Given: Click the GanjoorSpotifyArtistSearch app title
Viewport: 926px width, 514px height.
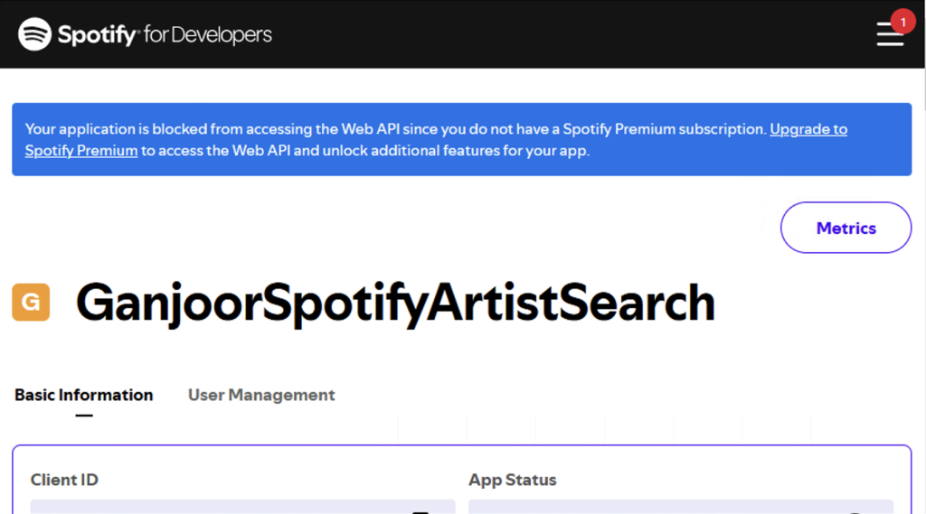Looking at the screenshot, I should (x=395, y=303).
